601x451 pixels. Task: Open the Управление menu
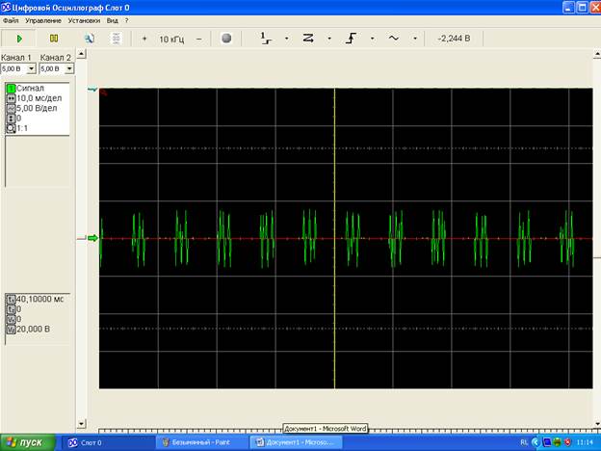click(42, 20)
